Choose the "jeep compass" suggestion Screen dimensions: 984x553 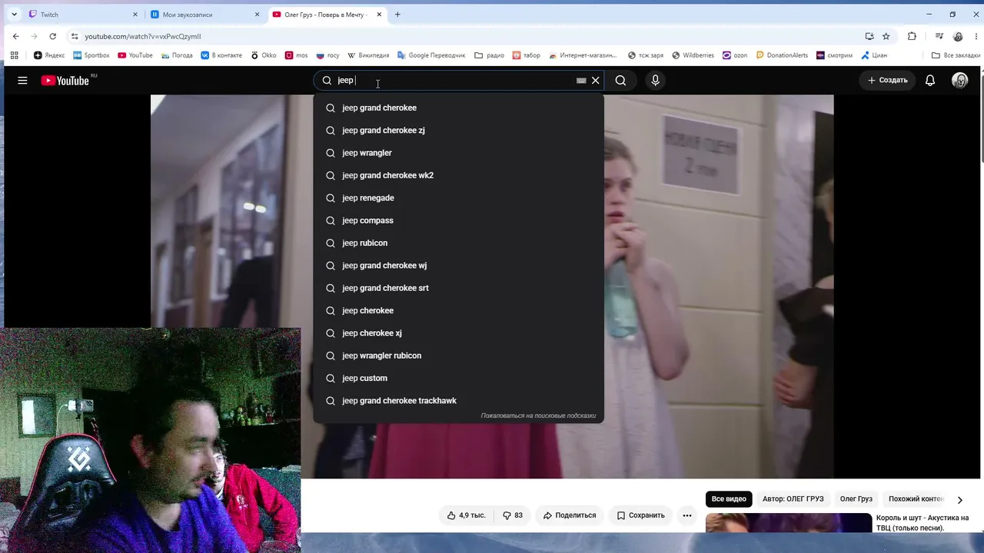pyautogui.click(x=458, y=220)
